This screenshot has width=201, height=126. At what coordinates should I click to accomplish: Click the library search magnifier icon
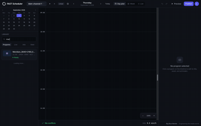pos(4,39)
